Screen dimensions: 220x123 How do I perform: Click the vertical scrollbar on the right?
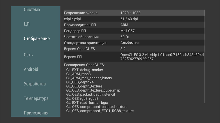pos(205,56)
